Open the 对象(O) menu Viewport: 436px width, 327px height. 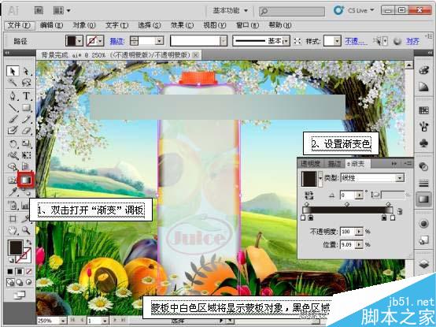[84, 25]
